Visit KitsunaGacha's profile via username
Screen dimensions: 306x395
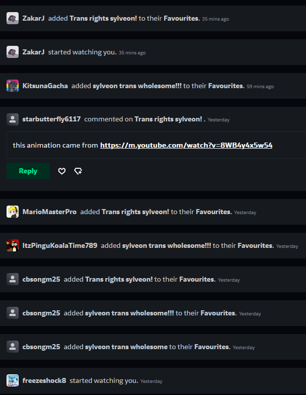pyautogui.click(x=45, y=86)
